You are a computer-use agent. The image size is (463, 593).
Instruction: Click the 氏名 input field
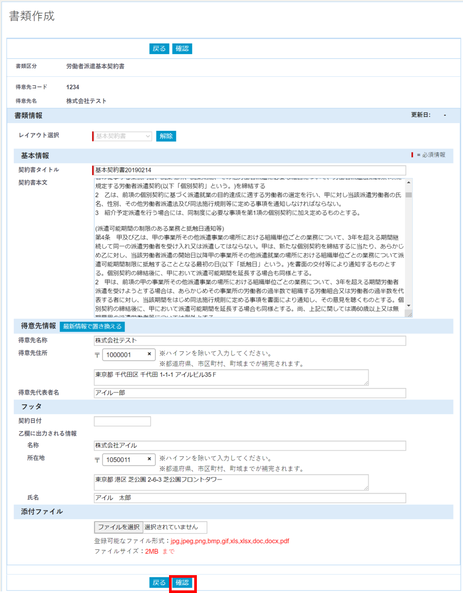tap(250, 498)
